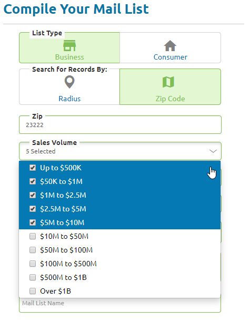Switch to Consumer list type label

coord(171,57)
